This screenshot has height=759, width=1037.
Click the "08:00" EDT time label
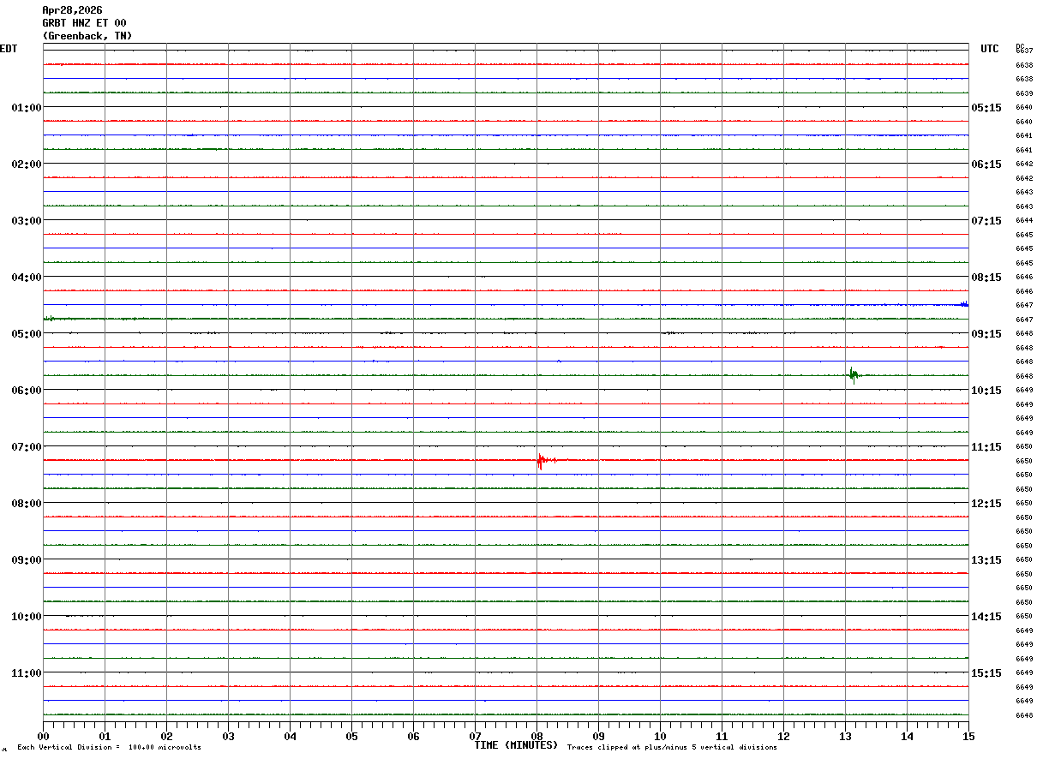tap(27, 504)
